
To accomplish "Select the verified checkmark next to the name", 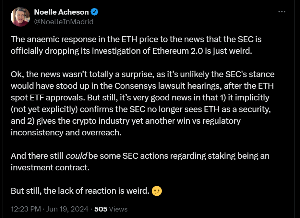I will (x=94, y=12).
